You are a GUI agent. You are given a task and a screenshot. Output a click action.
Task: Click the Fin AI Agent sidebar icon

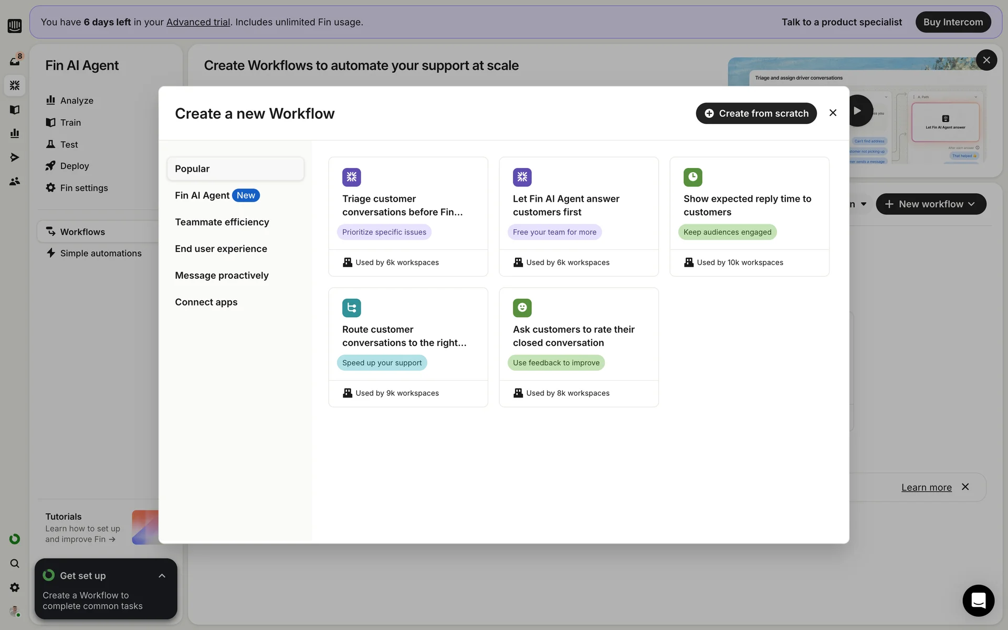15,85
